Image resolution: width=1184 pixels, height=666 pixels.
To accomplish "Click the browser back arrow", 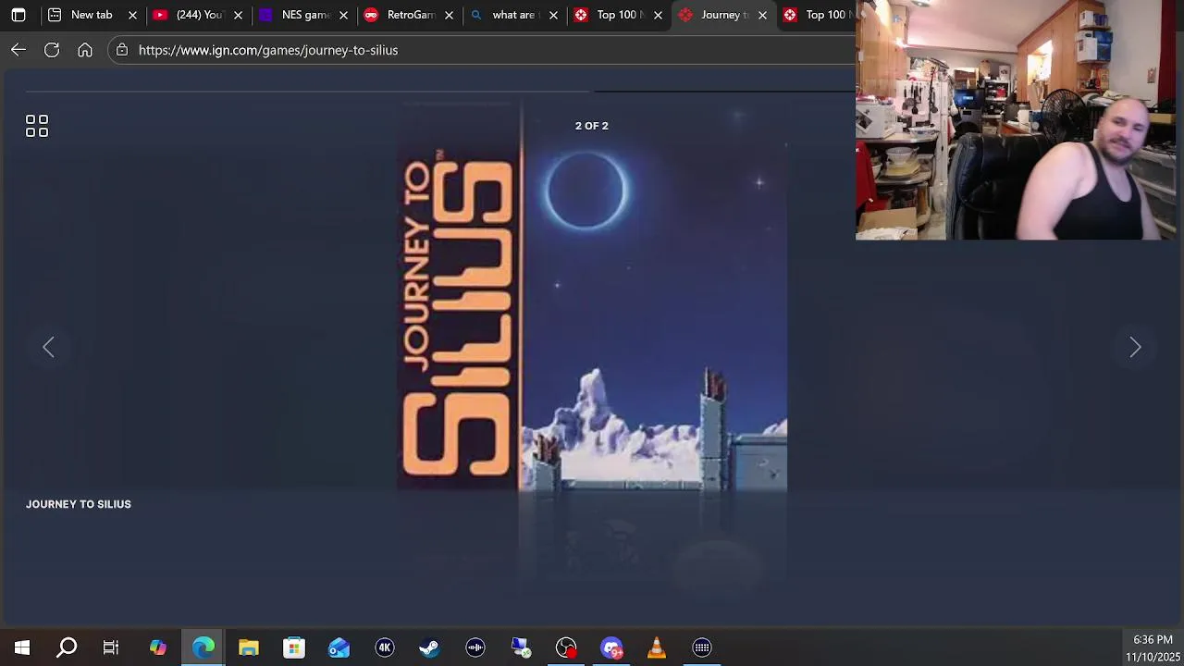I will tap(18, 50).
